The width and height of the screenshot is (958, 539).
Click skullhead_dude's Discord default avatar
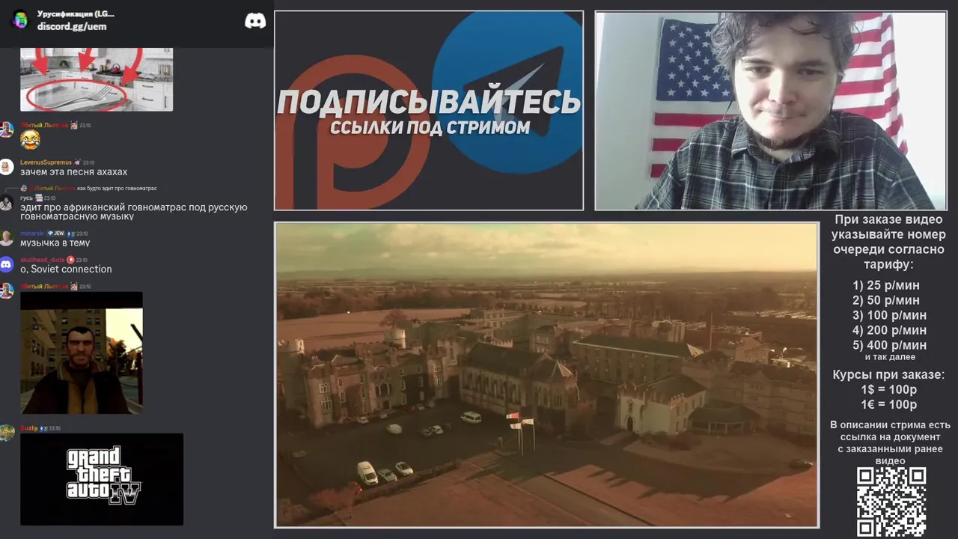[x=7, y=264]
